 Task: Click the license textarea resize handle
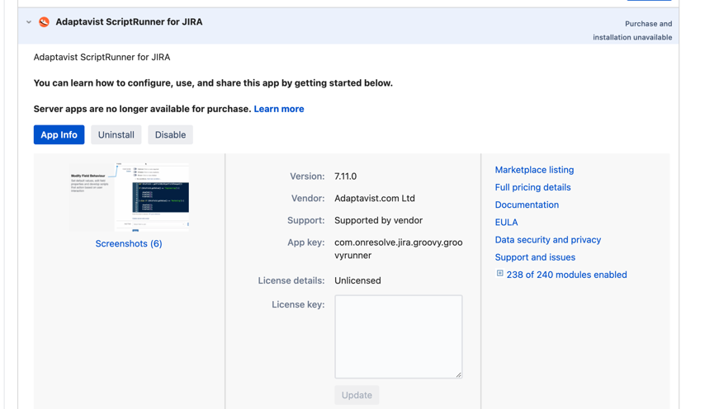[458, 374]
